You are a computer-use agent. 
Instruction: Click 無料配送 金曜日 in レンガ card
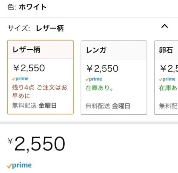[x=108, y=106]
